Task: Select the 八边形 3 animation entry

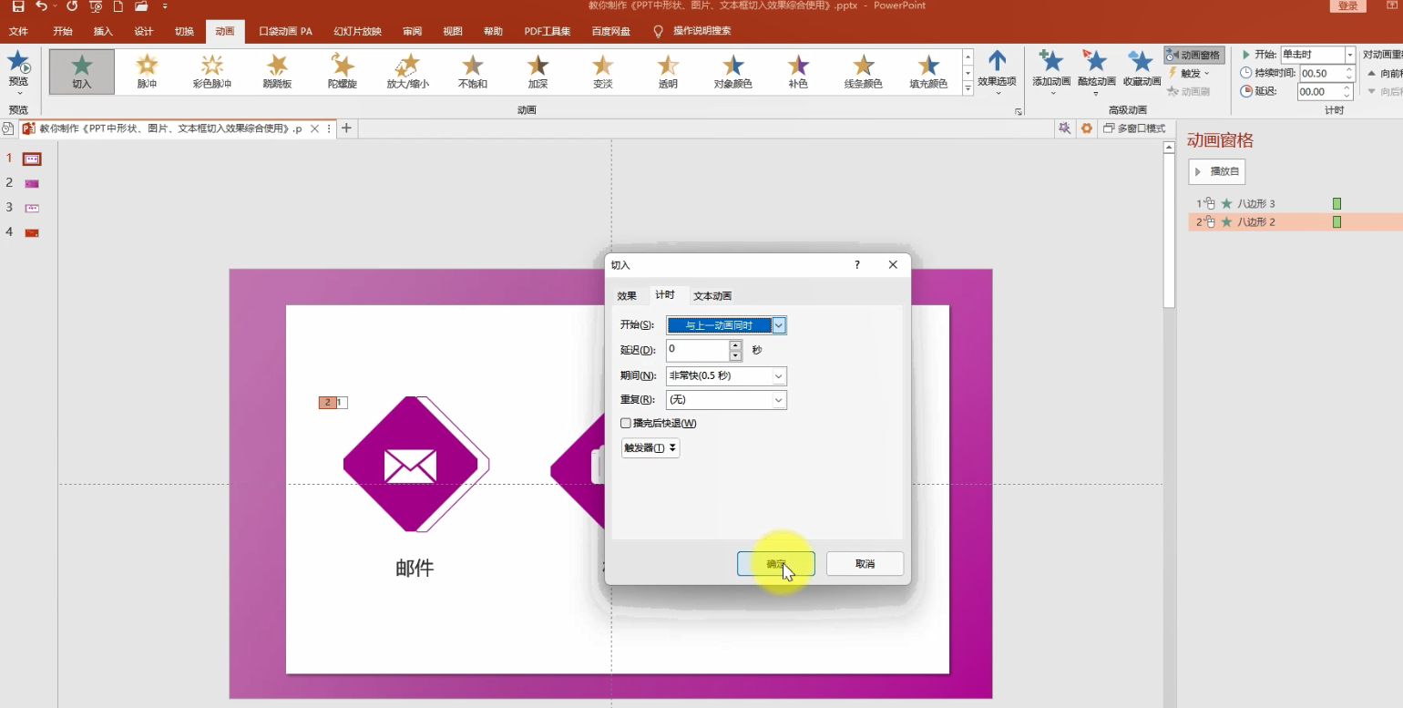Action: coord(1295,204)
